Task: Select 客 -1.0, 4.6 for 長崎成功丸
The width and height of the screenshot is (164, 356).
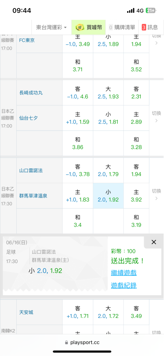Action: [78, 93]
